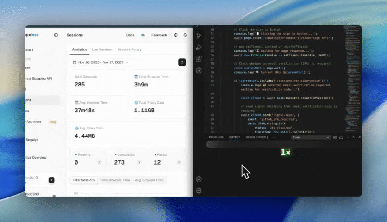
Task: Switch to the PROBLEMS panel tab
Action: click(x=216, y=137)
